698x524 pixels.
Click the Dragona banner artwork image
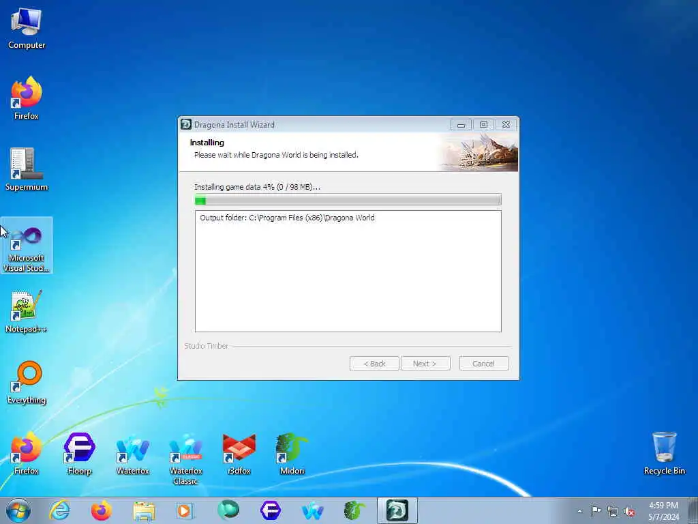[x=478, y=152]
